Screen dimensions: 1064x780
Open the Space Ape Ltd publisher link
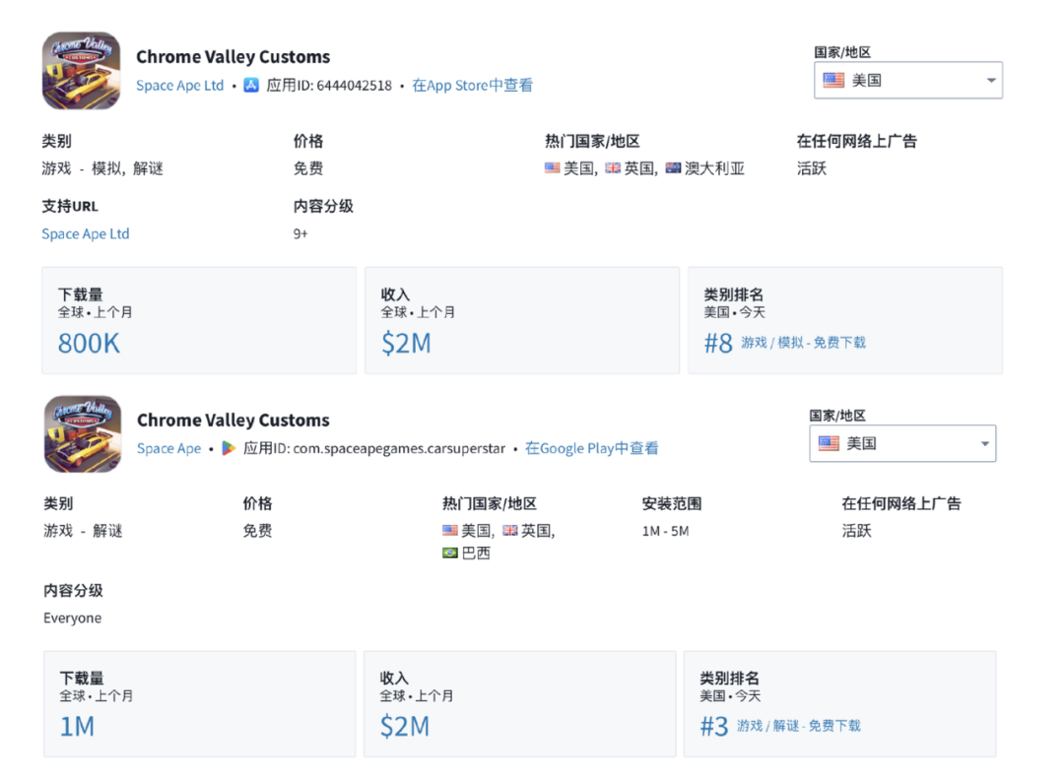pos(180,86)
